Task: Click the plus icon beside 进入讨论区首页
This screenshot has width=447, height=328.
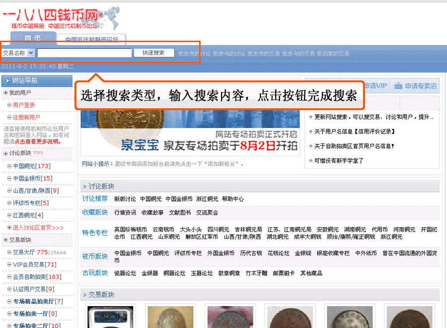Action: pos(9,228)
